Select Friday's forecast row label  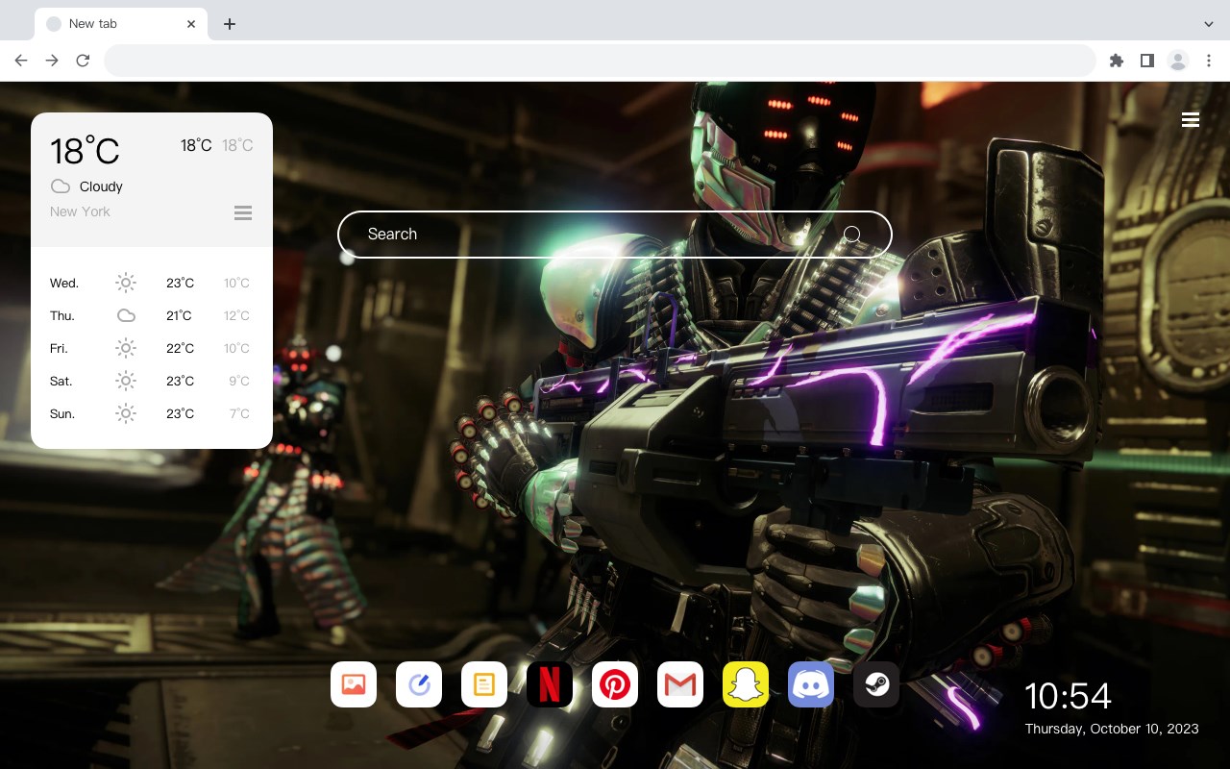[59, 348]
